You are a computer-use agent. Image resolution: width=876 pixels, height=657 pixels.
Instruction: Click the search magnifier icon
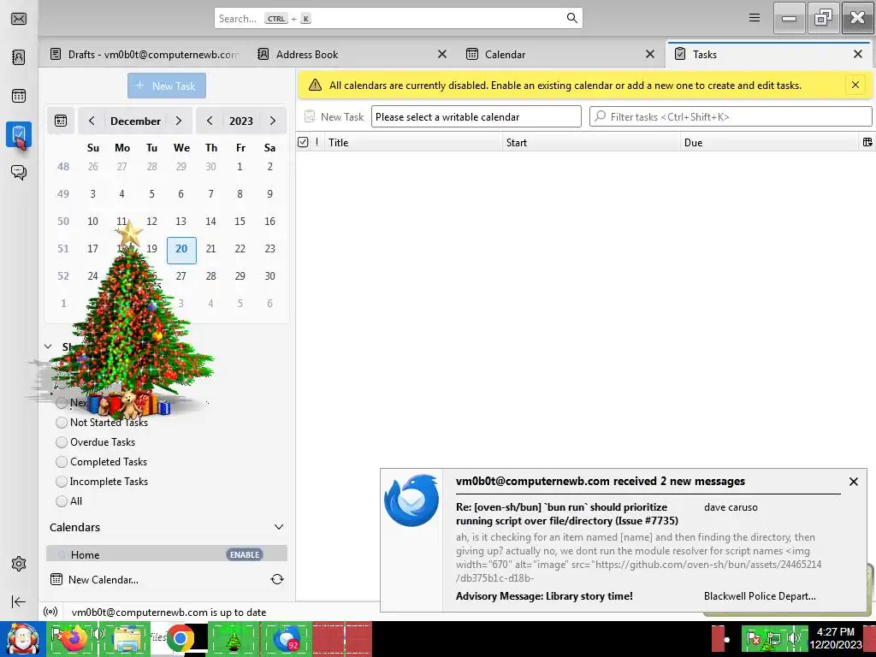571,18
